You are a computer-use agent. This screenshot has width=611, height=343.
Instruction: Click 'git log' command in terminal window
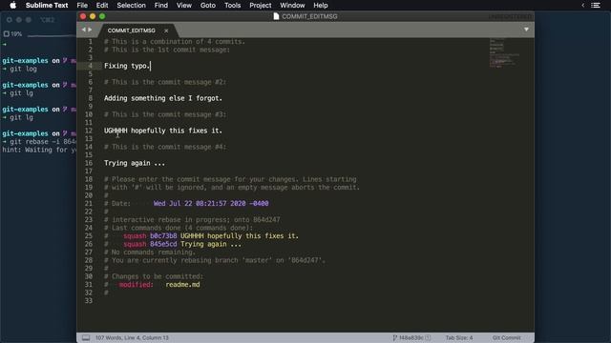(23, 69)
